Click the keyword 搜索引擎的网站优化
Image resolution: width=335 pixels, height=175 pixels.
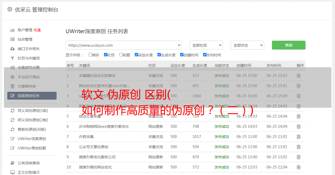(x=95, y=167)
